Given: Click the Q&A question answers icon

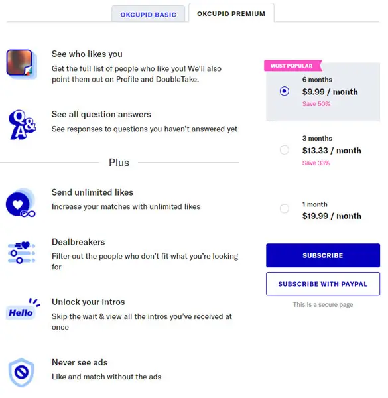Looking at the screenshot, I should click(x=23, y=125).
